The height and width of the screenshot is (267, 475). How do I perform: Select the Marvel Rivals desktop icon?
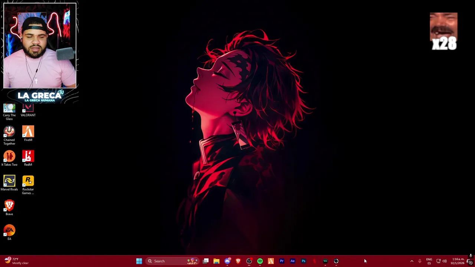tap(9, 184)
